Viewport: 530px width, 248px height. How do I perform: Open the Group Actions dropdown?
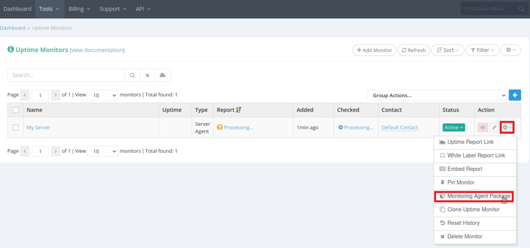(x=437, y=95)
